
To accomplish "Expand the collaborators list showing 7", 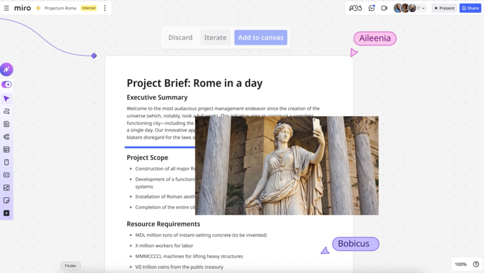I will coord(420,8).
